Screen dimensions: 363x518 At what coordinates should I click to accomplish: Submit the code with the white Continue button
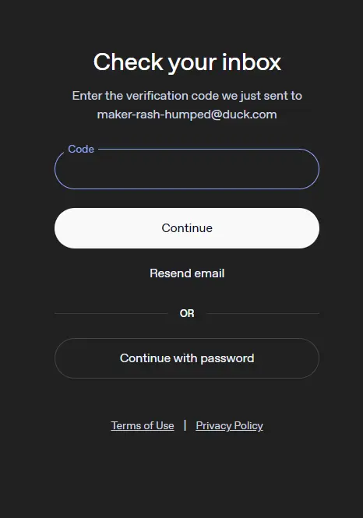[x=187, y=228]
